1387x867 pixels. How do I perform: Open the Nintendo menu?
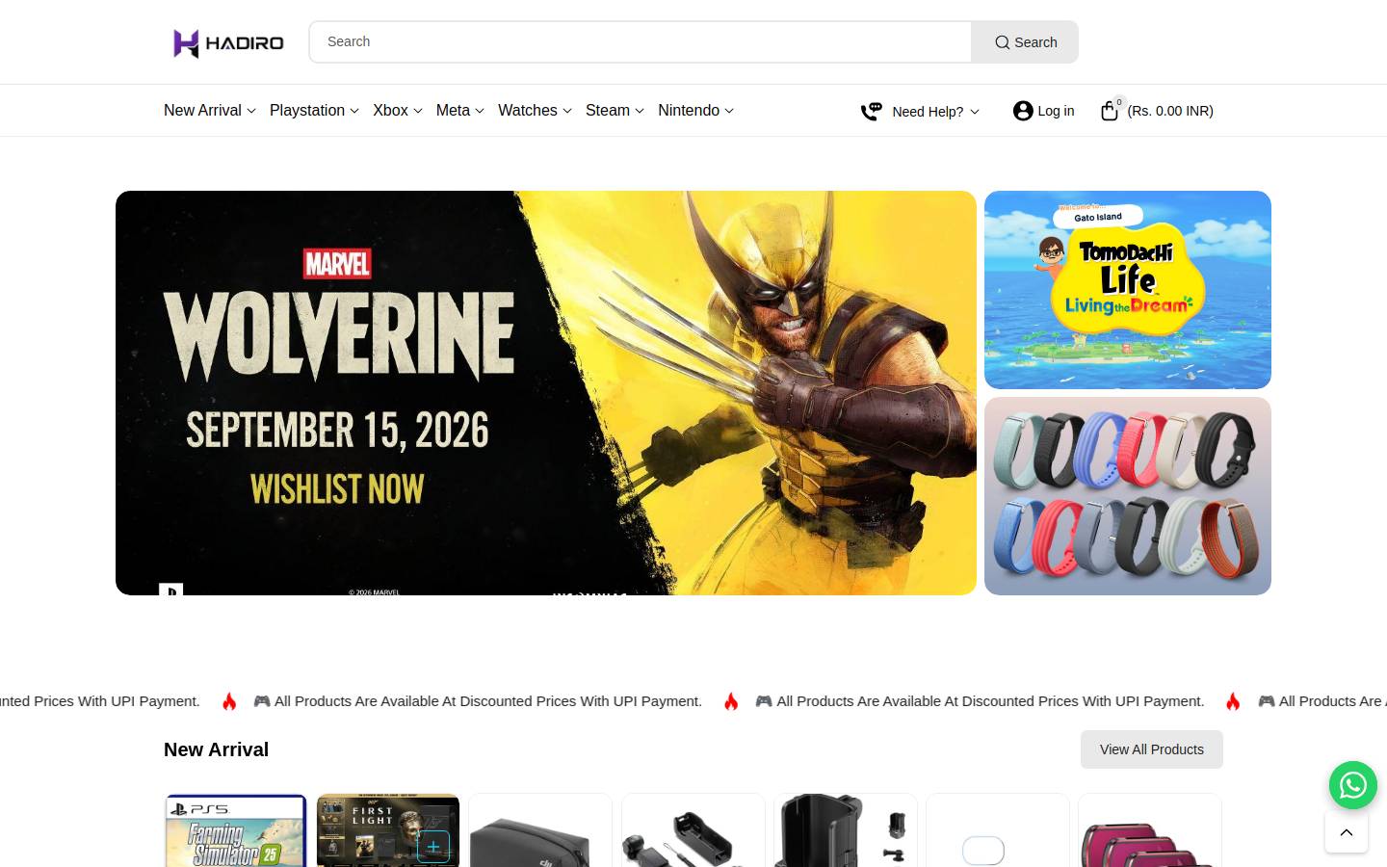[x=696, y=111]
